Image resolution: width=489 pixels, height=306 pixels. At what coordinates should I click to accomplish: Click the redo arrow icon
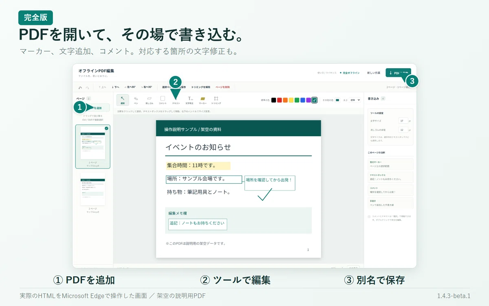(x=87, y=87)
